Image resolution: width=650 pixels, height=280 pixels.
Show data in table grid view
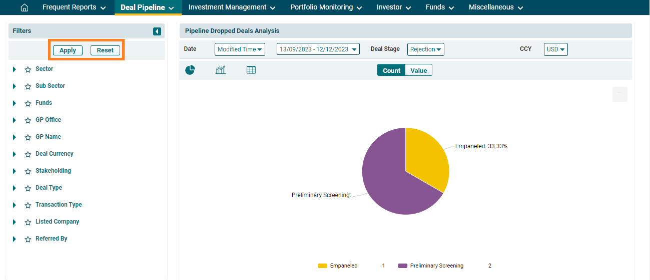251,70
